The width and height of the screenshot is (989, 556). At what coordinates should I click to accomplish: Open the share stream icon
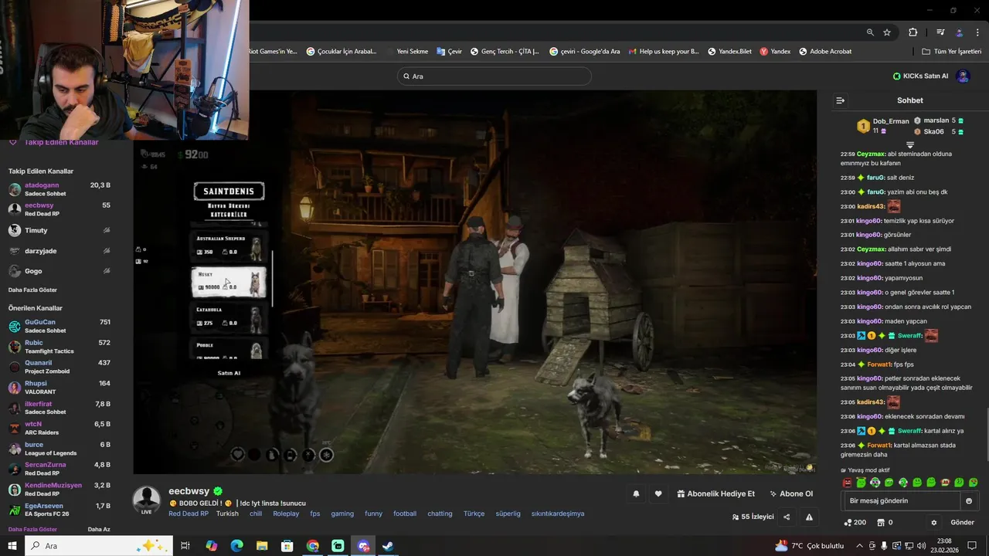point(787,517)
